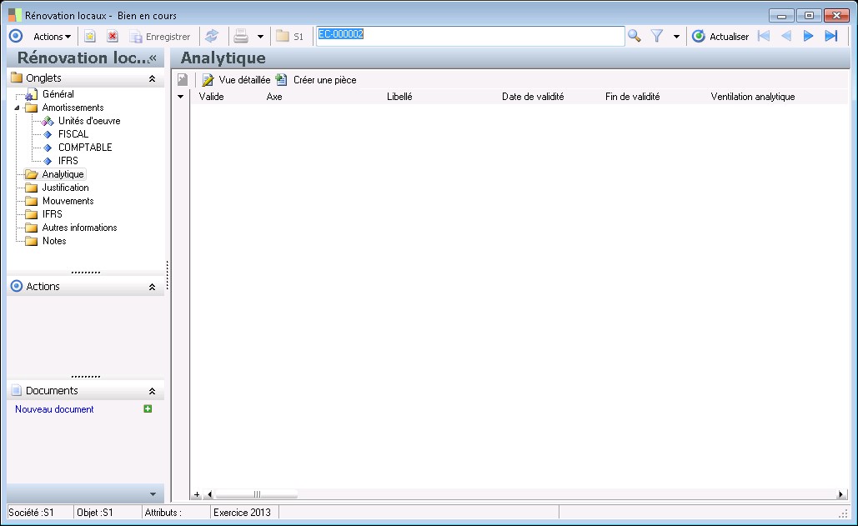
Task: Click Créer une pièce button
Action: pyautogui.click(x=316, y=80)
